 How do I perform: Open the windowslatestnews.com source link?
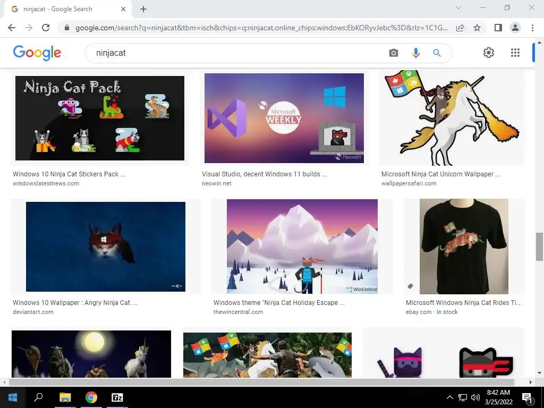point(46,183)
